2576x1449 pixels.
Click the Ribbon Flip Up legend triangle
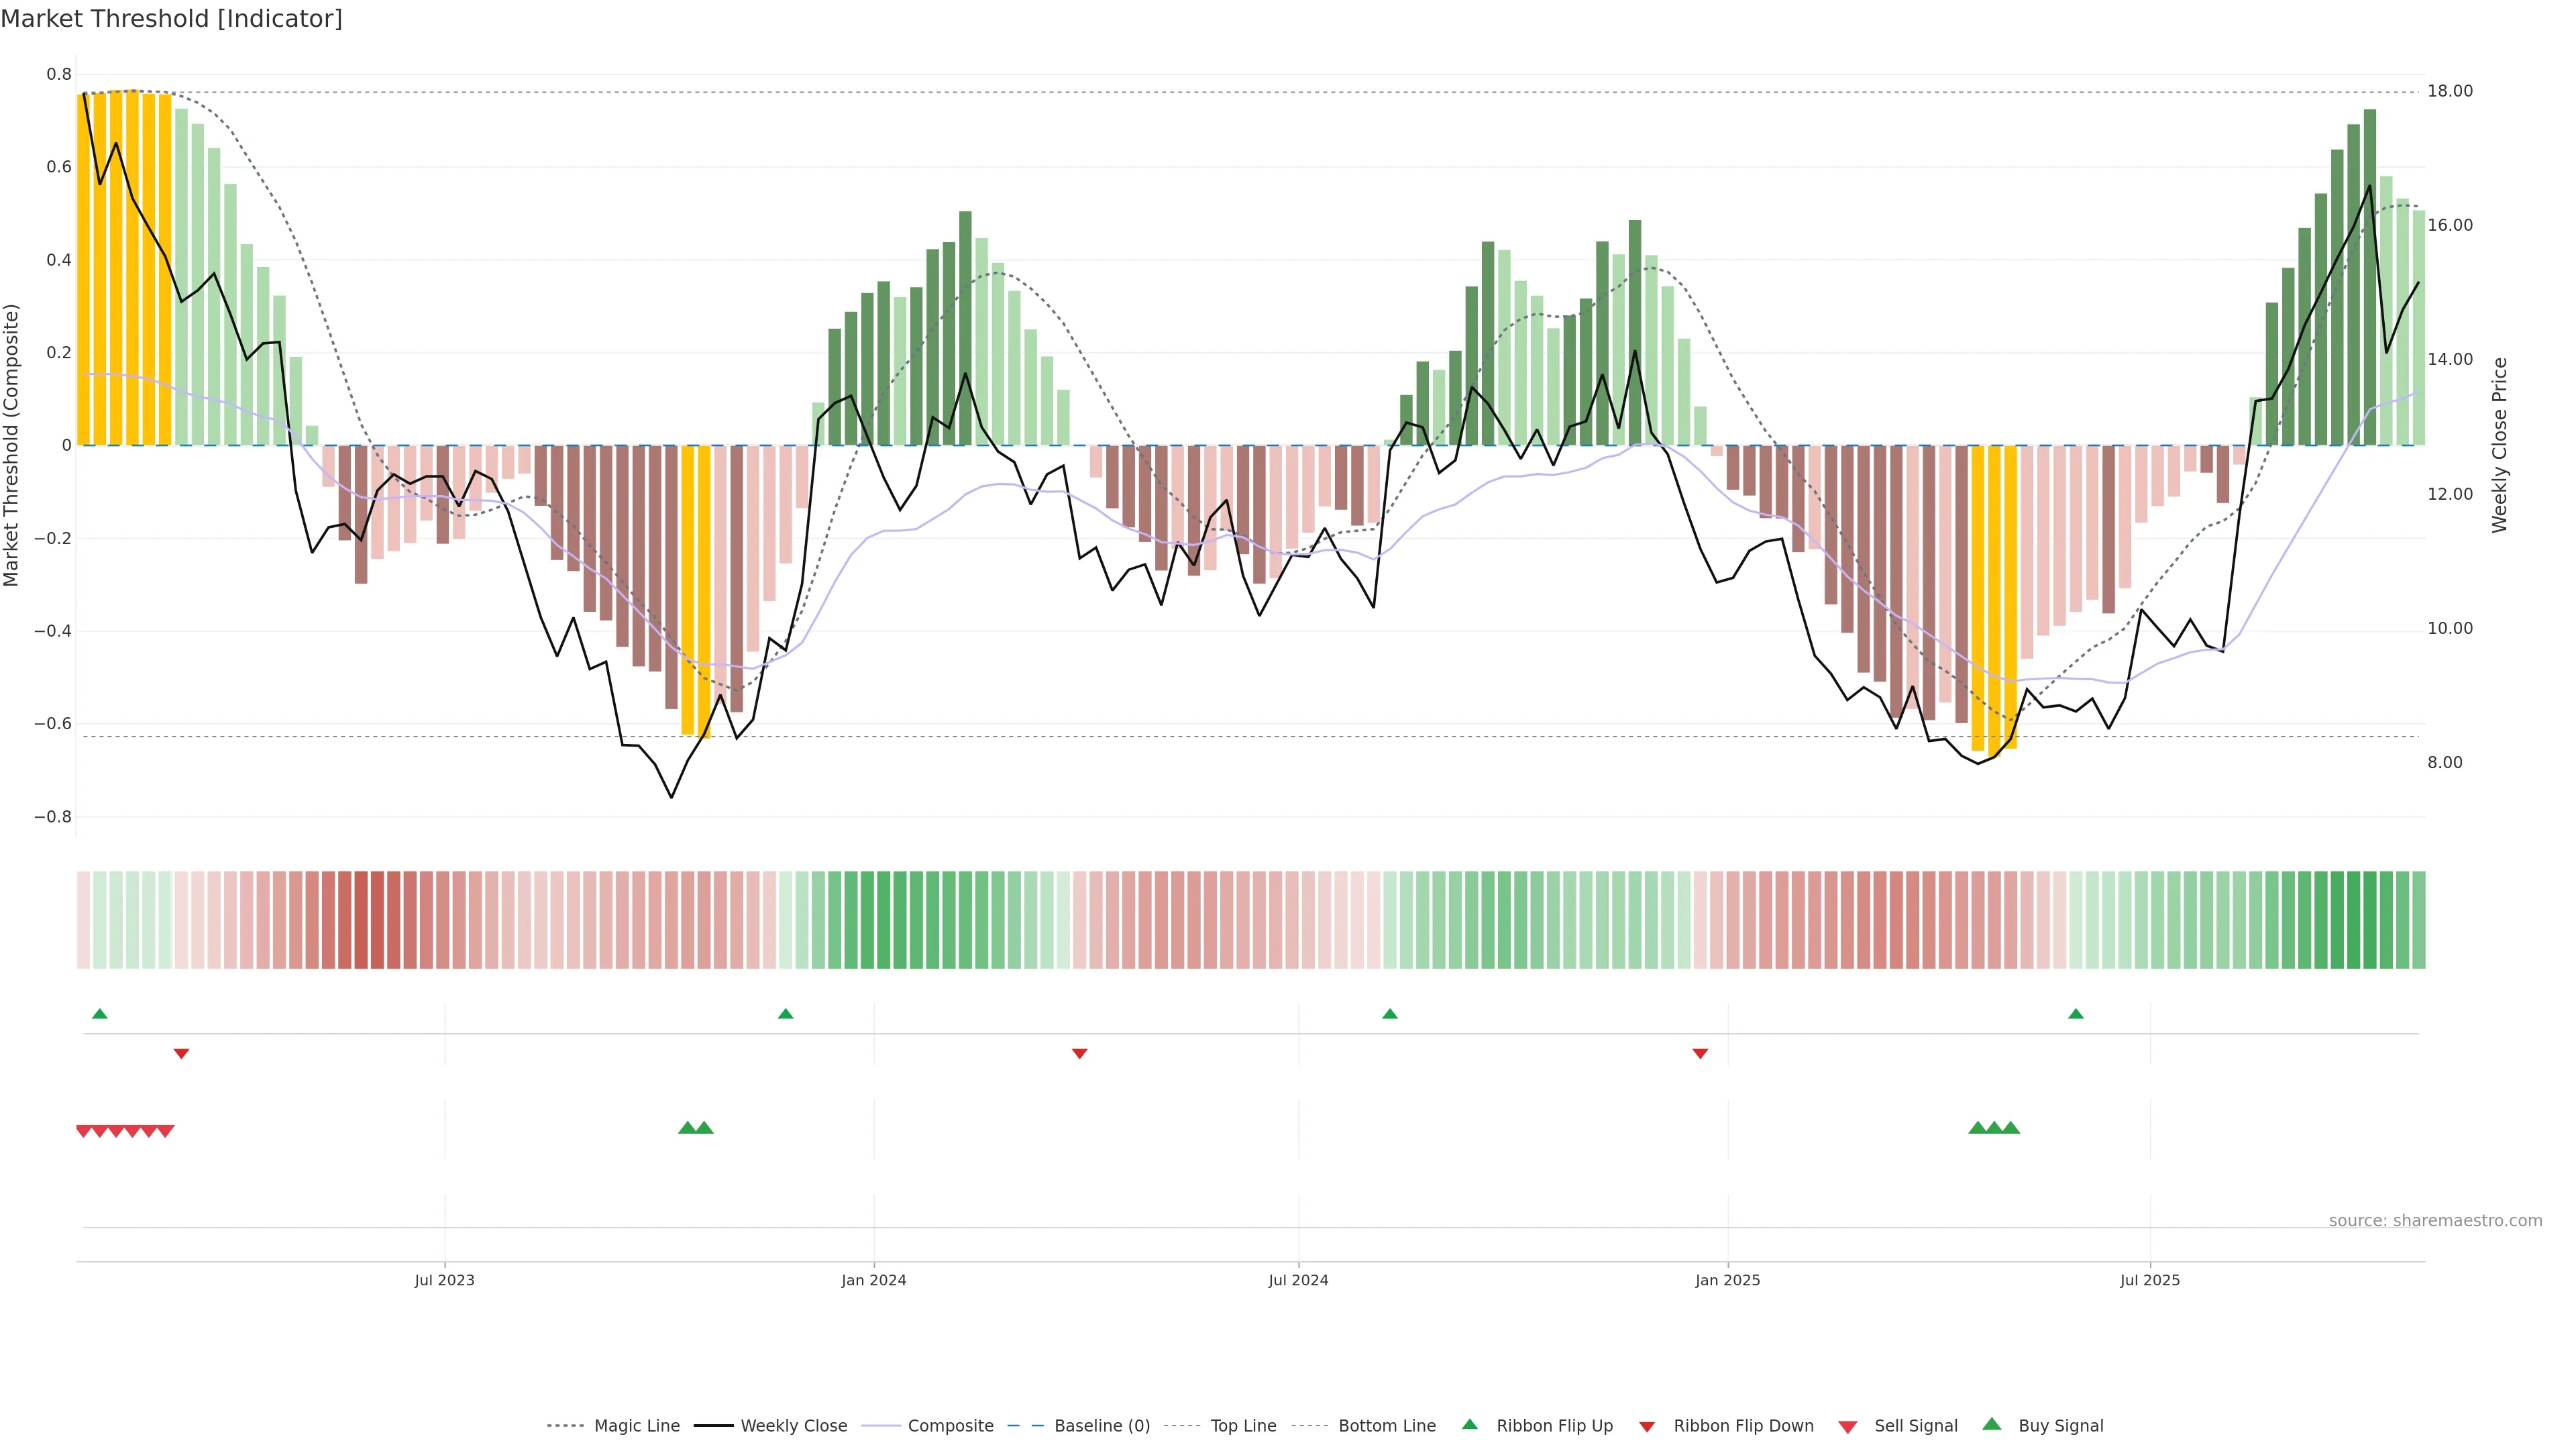(x=1469, y=1424)
